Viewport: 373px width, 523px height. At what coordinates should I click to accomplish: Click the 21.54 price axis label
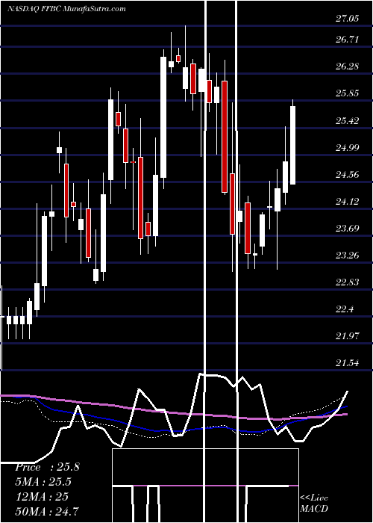point(347,365)
